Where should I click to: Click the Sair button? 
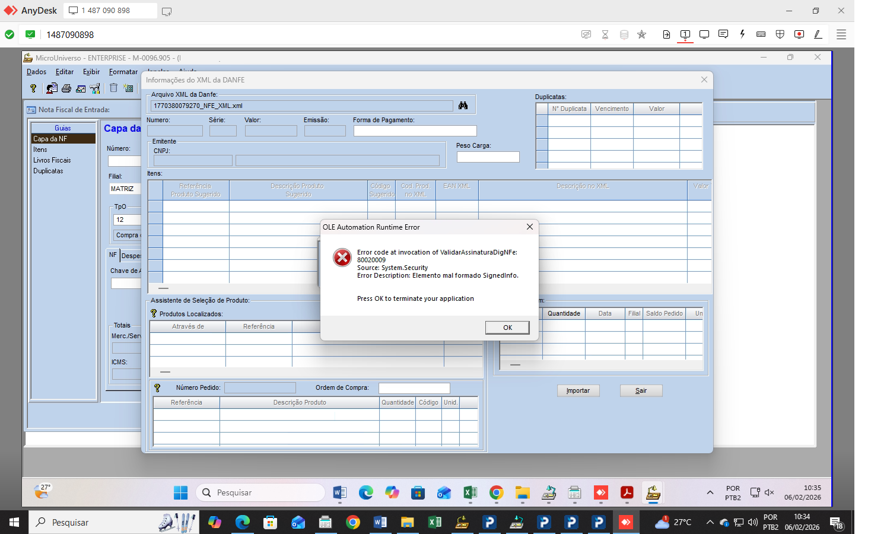point(641,390)
